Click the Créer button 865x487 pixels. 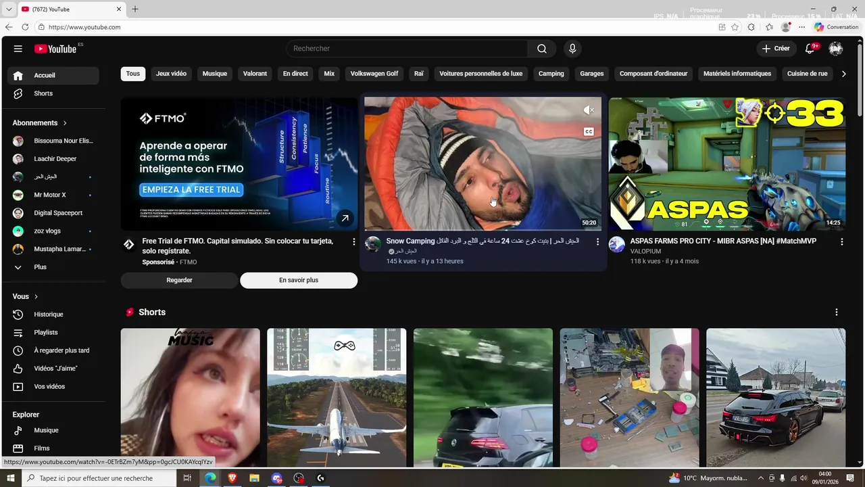(x=776, y=49)
